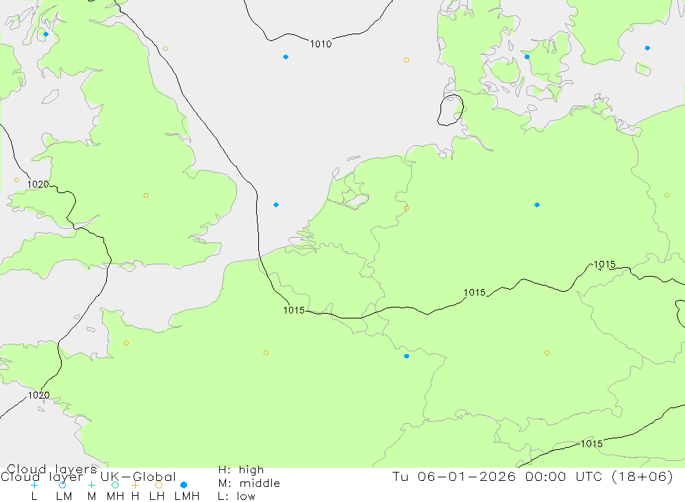Click the 1015 label near the Alps

[592, 444]
